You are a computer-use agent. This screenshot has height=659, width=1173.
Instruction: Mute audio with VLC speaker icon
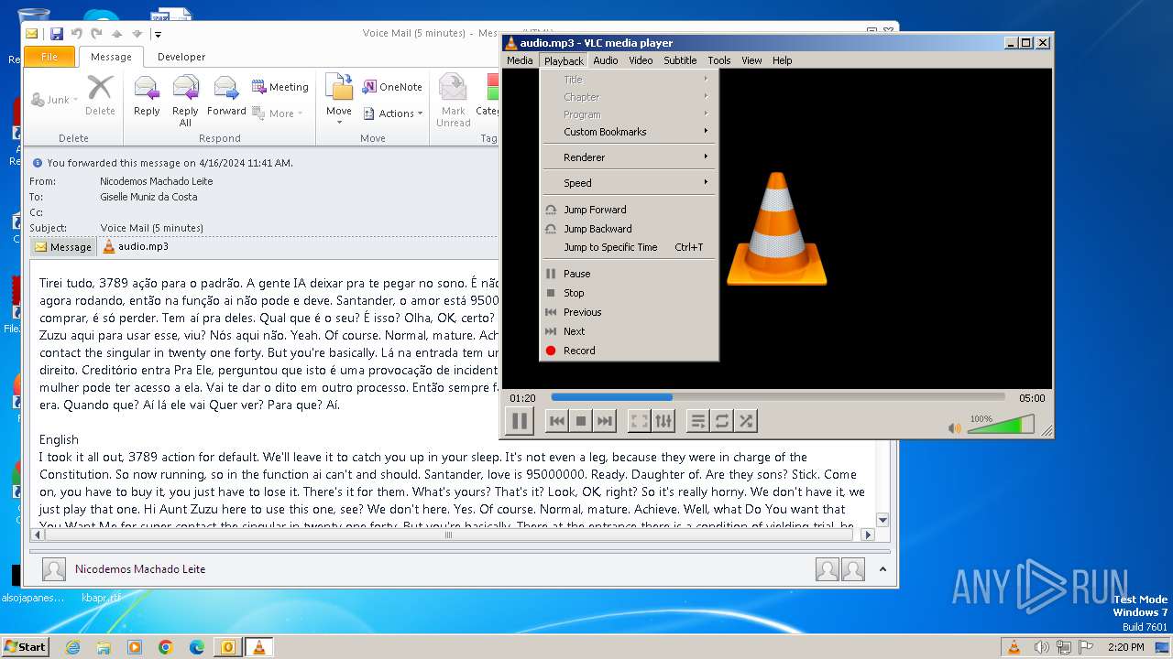point(955,427)
